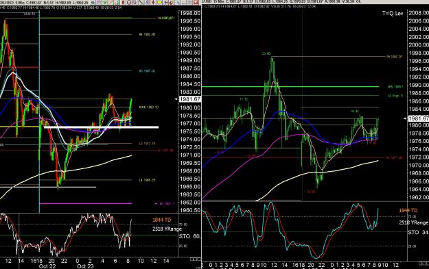The height and width of the screenshot is (269, 429).
Task: Select the diagonal line drawing tool
Action: click(141, 2)
